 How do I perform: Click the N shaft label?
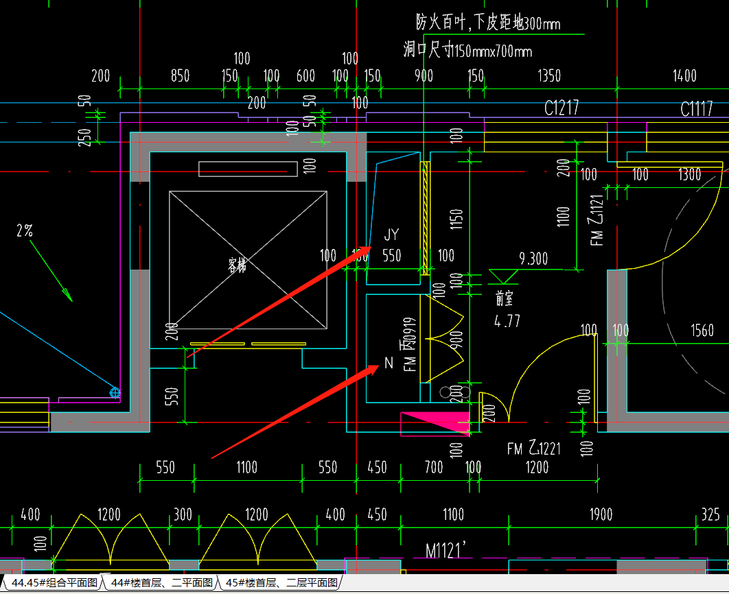[389, 363]
